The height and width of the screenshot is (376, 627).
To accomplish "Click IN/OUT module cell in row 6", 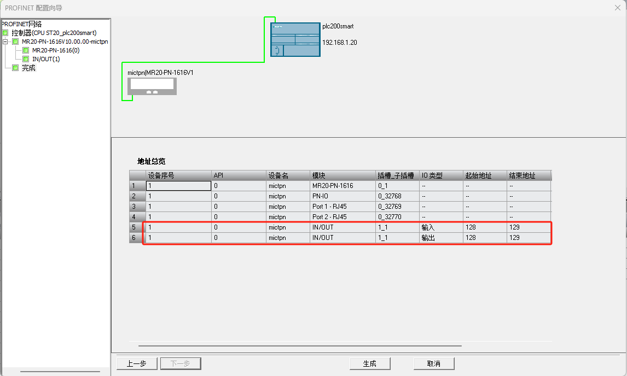I will [342, 238].
